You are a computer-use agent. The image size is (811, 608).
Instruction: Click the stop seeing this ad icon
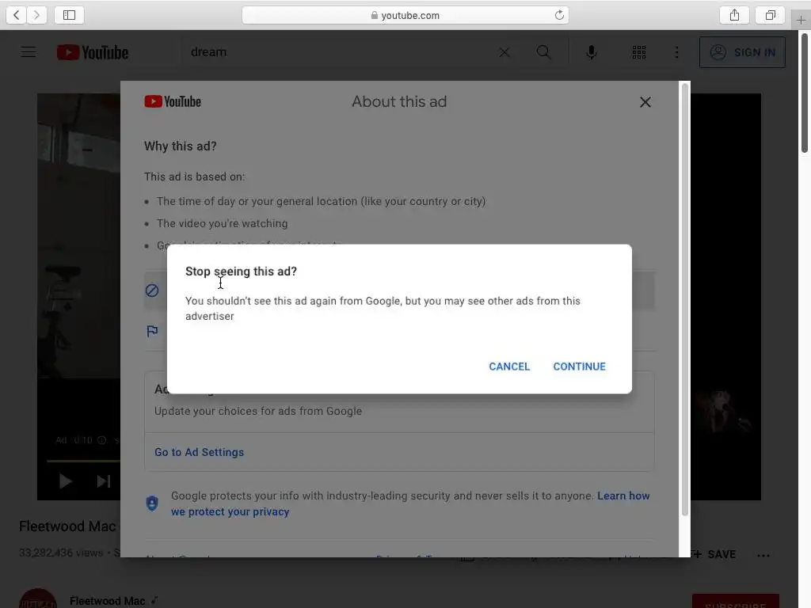152,291
